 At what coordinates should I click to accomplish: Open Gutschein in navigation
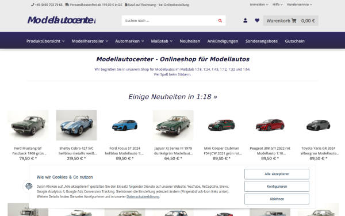tap(294, 41)
